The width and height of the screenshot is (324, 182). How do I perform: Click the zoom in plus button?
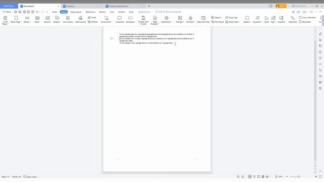pos(316,176)
